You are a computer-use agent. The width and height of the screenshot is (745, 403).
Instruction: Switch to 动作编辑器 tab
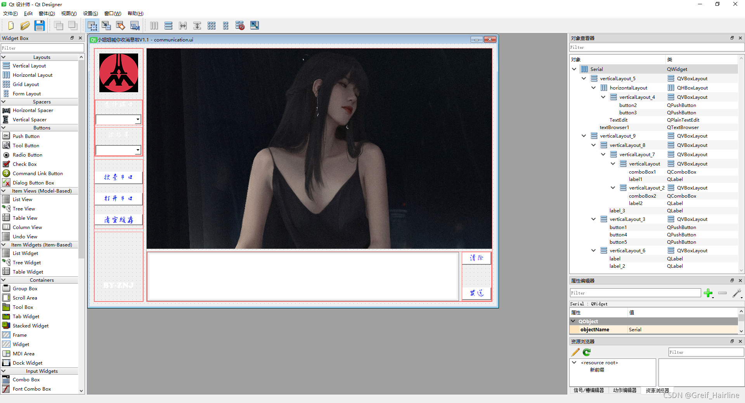[x=625, y=390]
